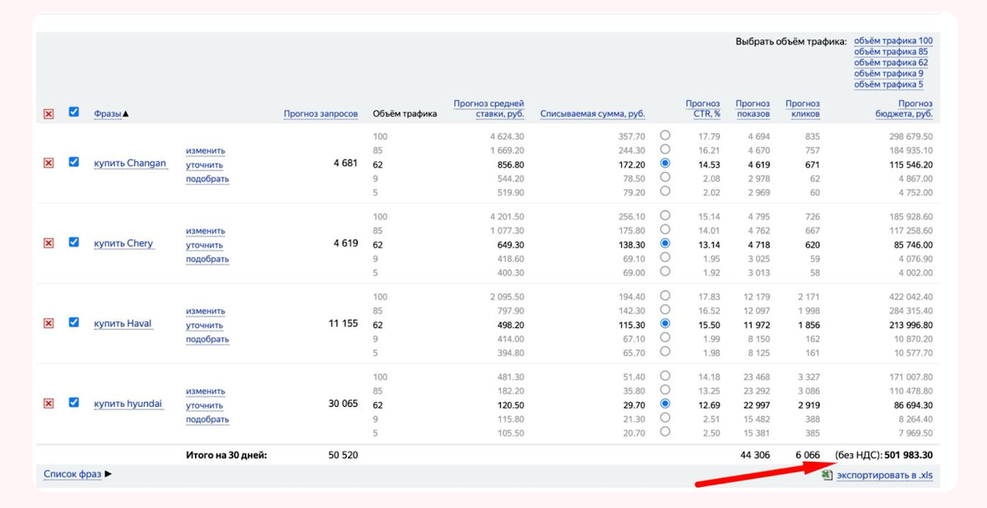Click "изменить" for купить Changan
987x508 pixels.
206,150
